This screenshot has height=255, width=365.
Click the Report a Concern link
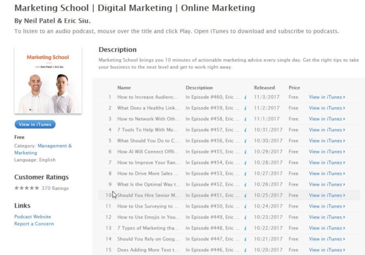pos(34,224)
